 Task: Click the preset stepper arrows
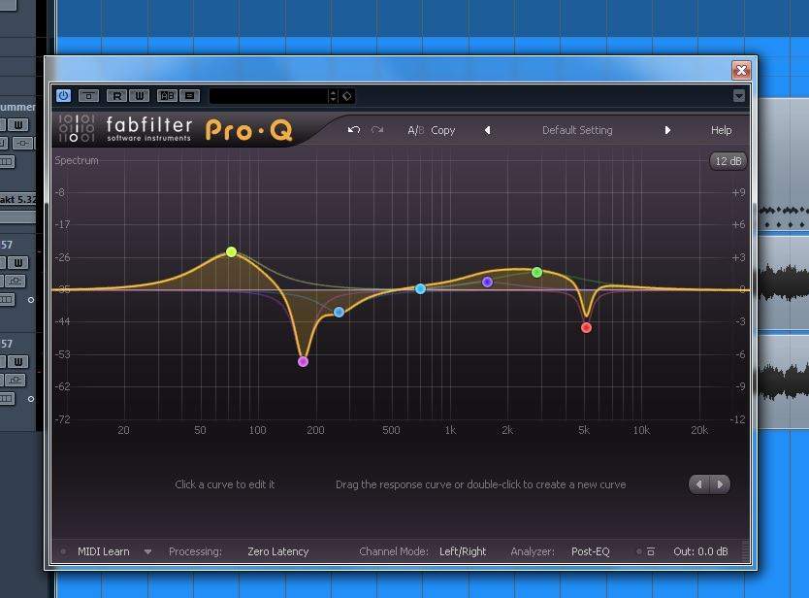pyautogui.click(x=333, y=96)
